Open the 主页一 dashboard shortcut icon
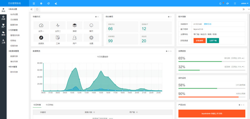250x119 pixels. 41,25
